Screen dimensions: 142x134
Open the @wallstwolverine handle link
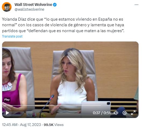29,9
